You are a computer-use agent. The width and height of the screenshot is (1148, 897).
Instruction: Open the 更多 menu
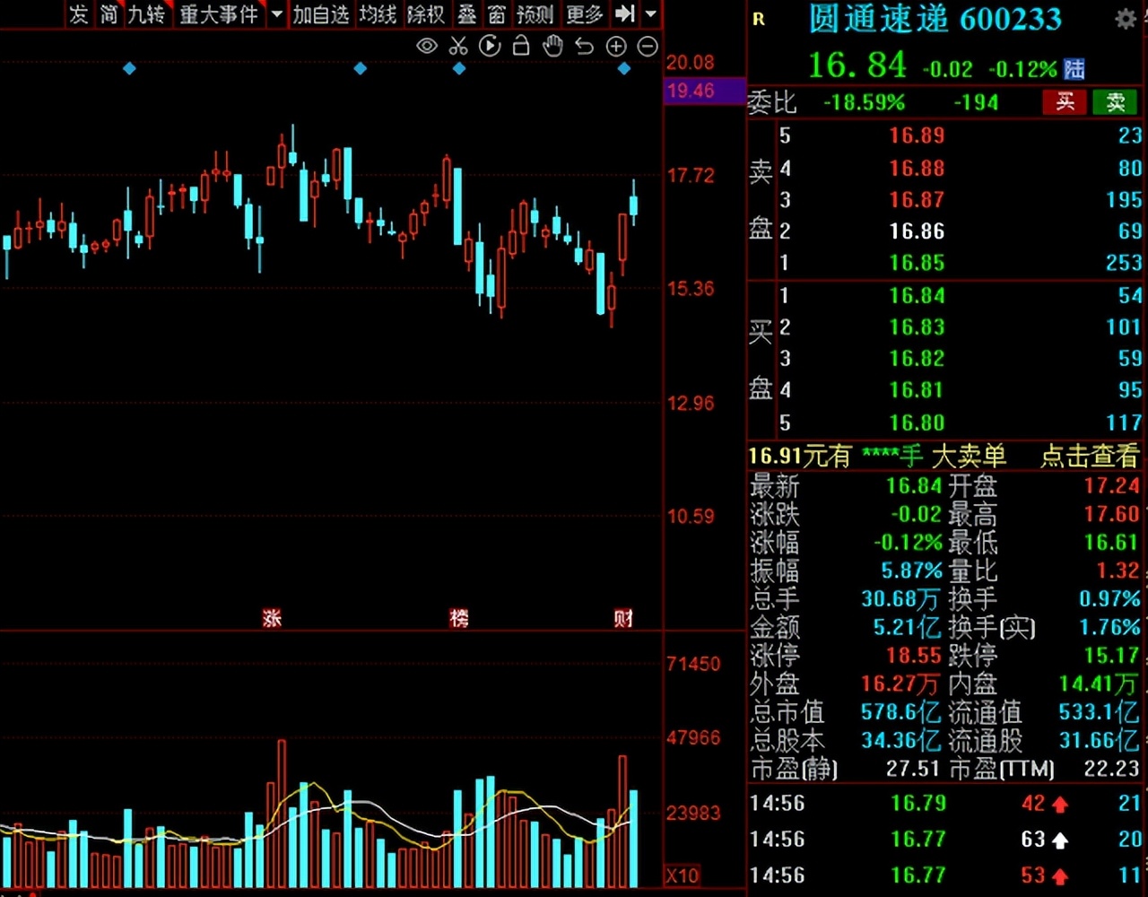coord(585,14)
